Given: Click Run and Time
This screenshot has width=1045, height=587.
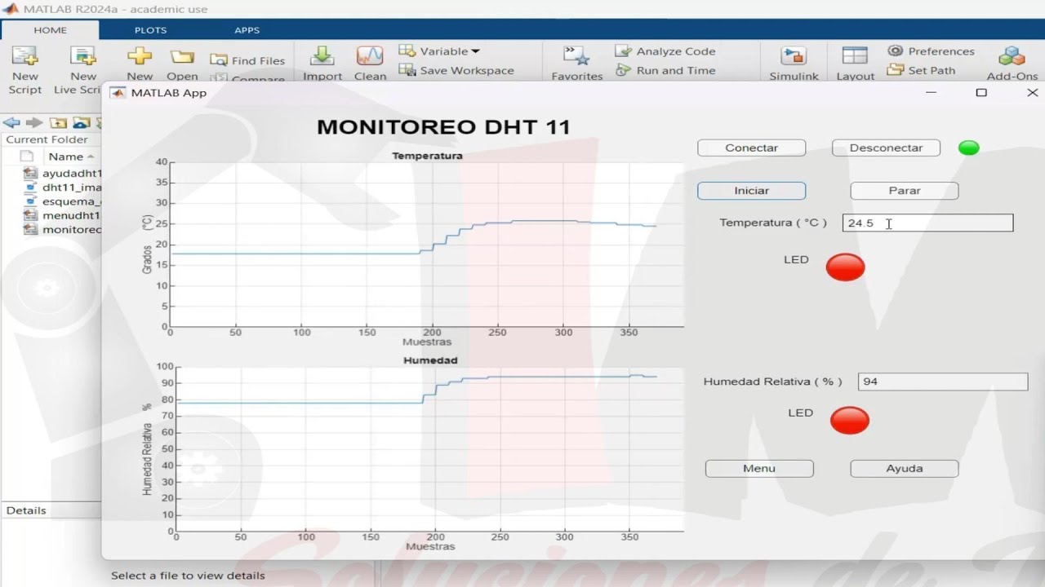Looking at the screenshot, I should tap(666, 70).
